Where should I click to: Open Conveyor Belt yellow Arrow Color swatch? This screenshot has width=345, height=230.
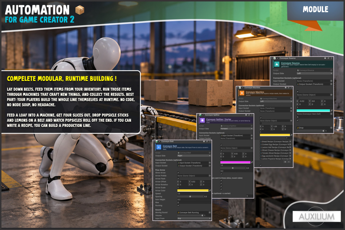click(x=193, y=191)
